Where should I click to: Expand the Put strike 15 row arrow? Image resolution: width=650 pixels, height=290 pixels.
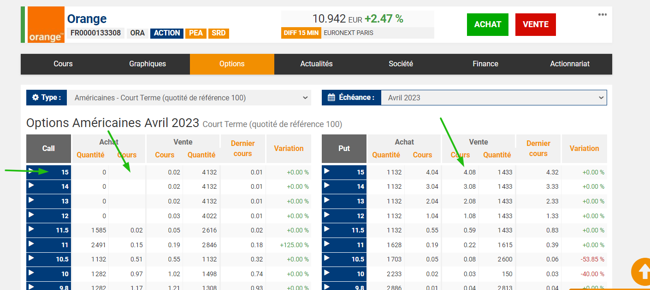click(327, 171)
